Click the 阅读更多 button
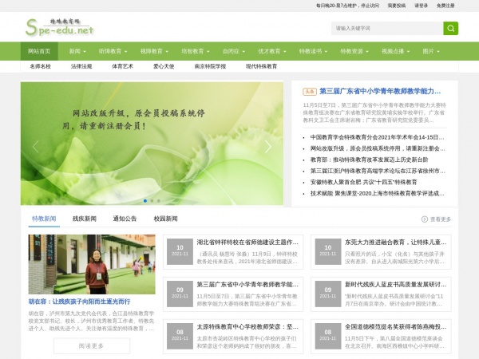The width and height of the screenshot is (479, 359). 92,345
